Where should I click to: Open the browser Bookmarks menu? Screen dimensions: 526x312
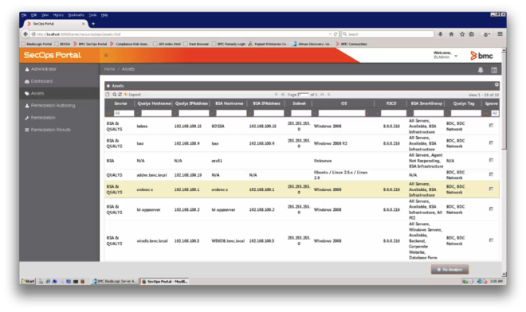tap(77, 15)
